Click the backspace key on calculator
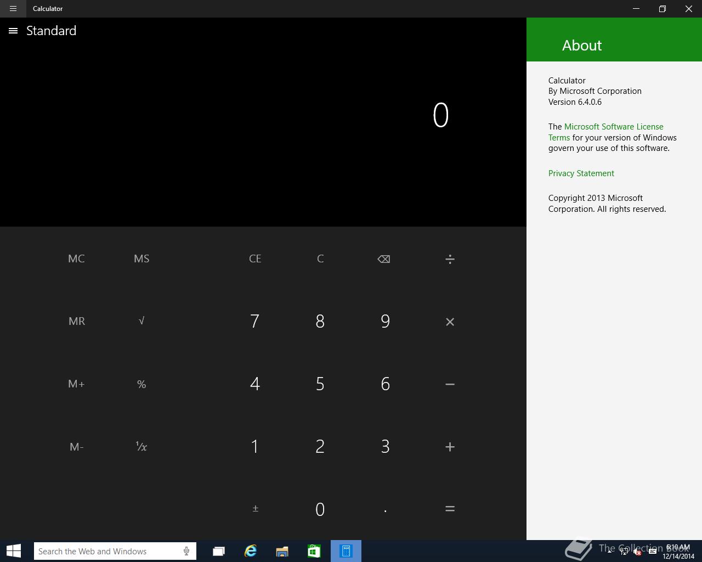Image resolution: width=702 pixels, height=562 pixels. (x=384, y=259)
